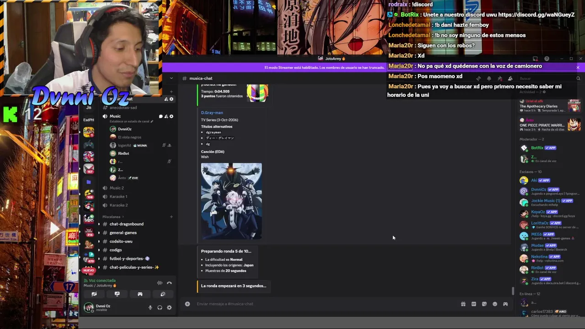Close the streamer mode banner

578,68
